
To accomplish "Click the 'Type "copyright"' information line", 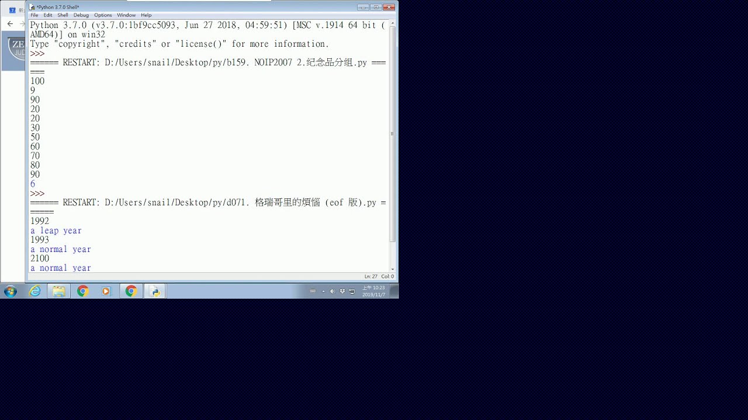I will [180, 44].
